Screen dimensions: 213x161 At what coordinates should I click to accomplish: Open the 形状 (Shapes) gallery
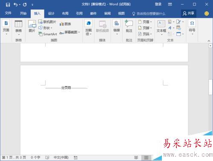point(45,28)
